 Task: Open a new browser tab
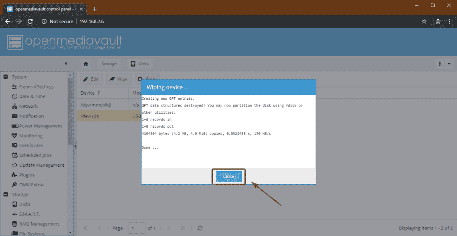[x=95, y=9]
